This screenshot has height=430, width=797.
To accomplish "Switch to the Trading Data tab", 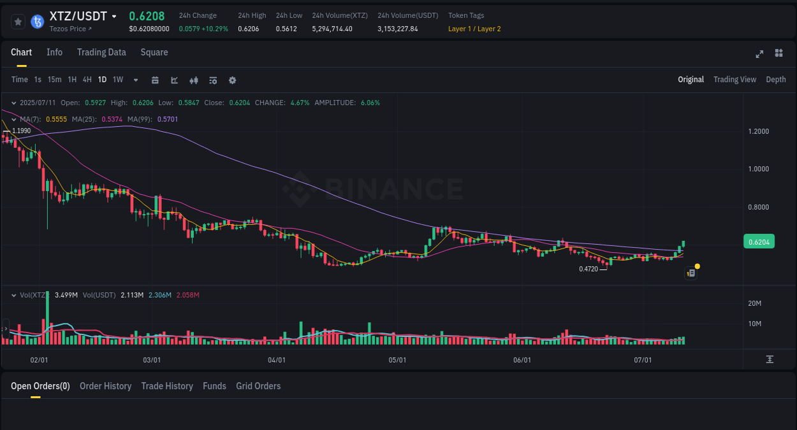I will (x=101, y=52).
